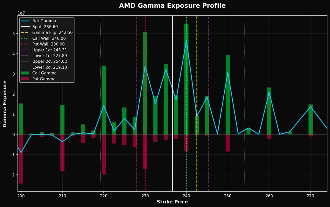
Task: Click the x-axis tick label '260'
Action: point(269,196)
